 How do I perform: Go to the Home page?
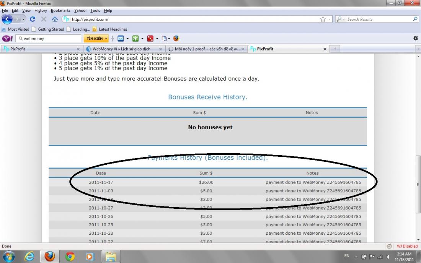coord(55,19)
